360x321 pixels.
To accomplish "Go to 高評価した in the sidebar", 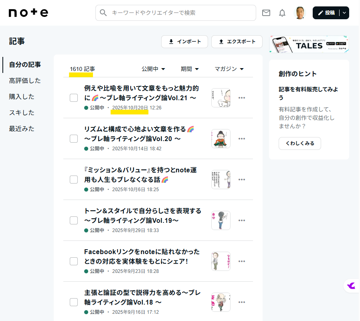I will (25, 81).
